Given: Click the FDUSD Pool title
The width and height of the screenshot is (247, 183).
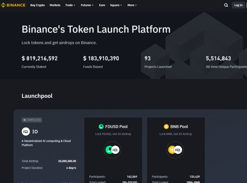Looking at the screenshot, I should pyautogui.click(x=116, y=126).
